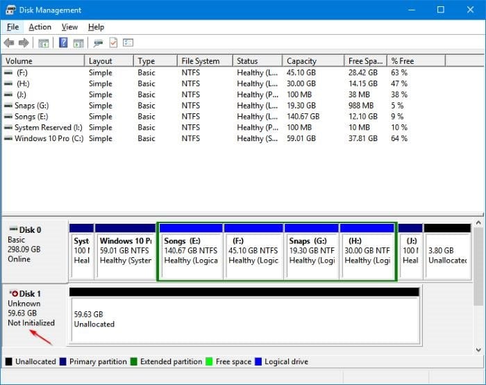This screenshot has width=486, height=385.
Task: Click the Back arrow toolbar icon
Action: click(9, 42)
